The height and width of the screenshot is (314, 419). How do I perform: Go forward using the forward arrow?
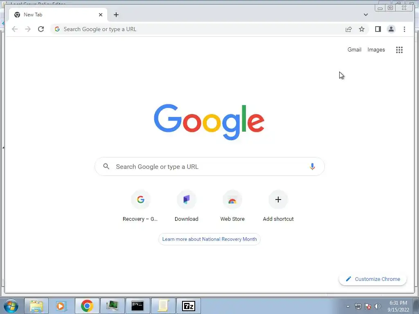point(28,29)
